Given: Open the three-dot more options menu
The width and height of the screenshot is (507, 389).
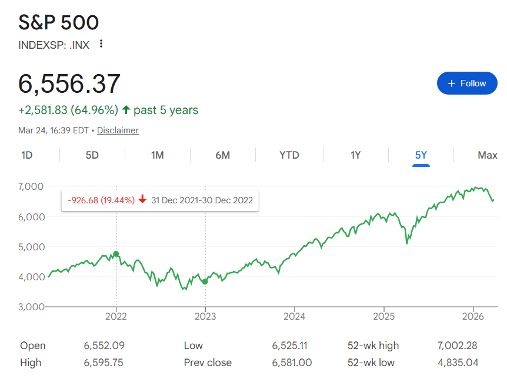Looking at the screenshot, I should click(x=101, y=44).
